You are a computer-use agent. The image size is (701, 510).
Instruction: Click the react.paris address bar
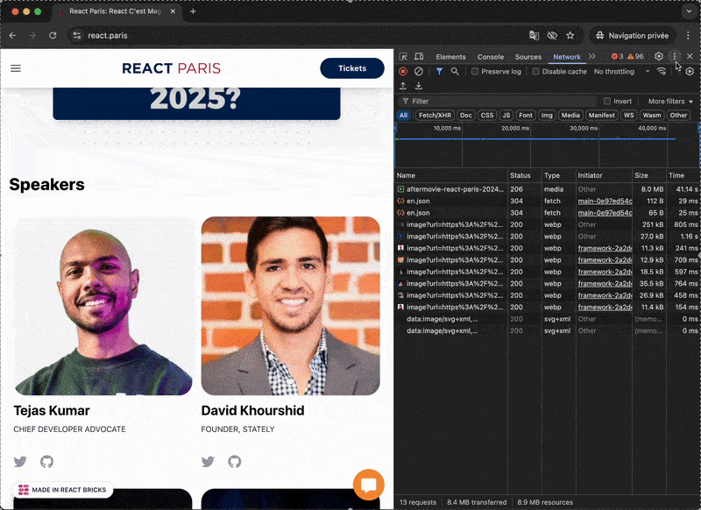pos(295,35)
